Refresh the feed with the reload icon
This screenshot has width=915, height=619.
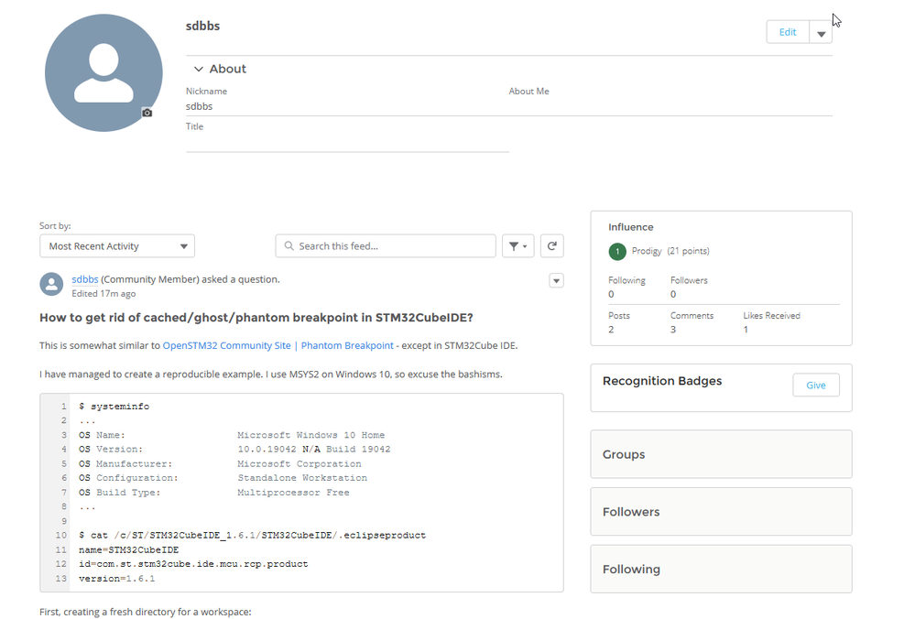click(x=552, y=246)
